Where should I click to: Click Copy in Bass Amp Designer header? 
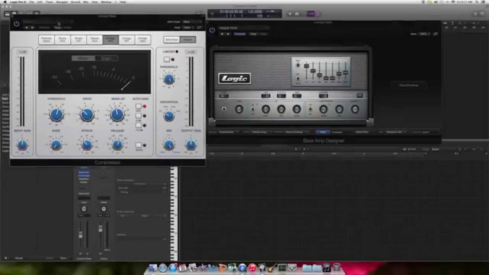pyautogui.click(x=253, y=34)
